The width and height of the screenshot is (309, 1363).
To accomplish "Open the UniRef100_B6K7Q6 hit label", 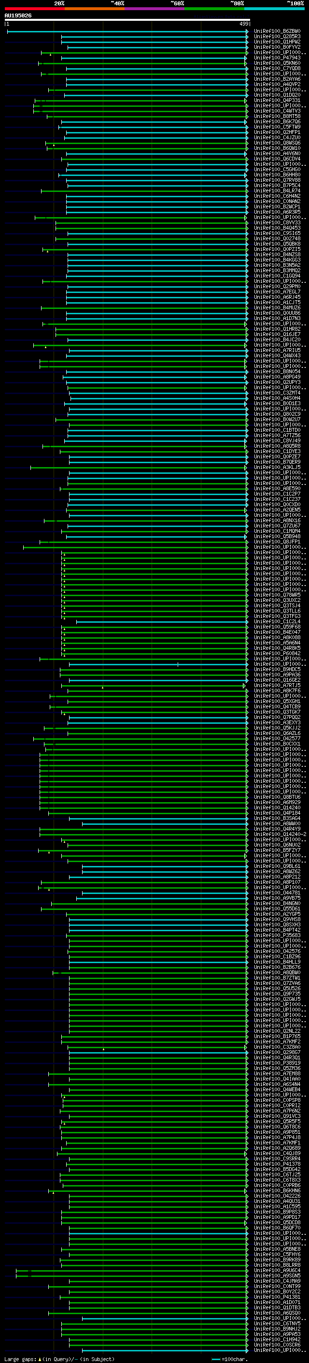I will (277, 122).
